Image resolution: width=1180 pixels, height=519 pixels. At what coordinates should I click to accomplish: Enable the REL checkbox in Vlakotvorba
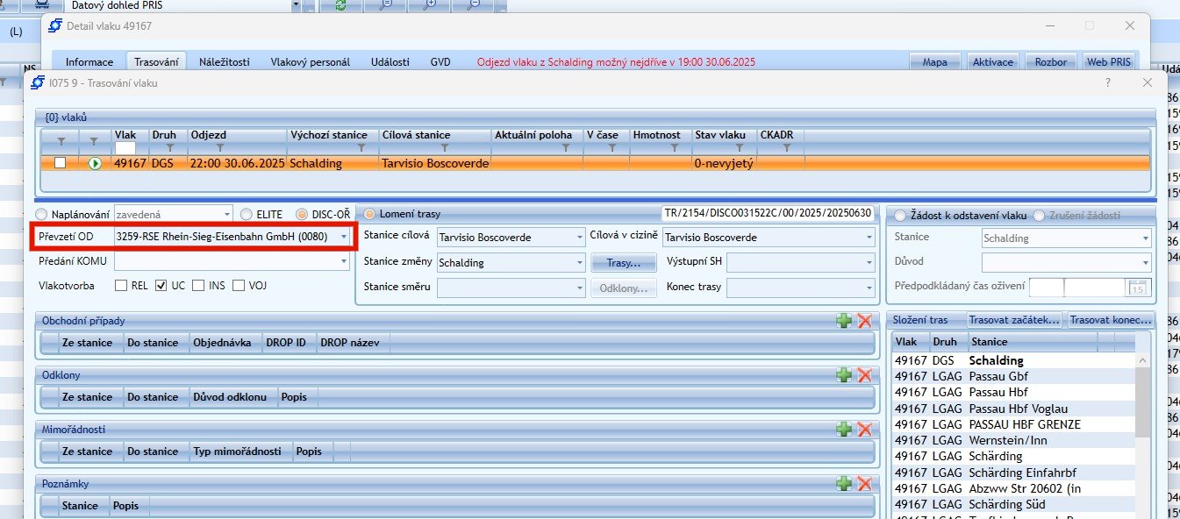click(x=122, y=286)
